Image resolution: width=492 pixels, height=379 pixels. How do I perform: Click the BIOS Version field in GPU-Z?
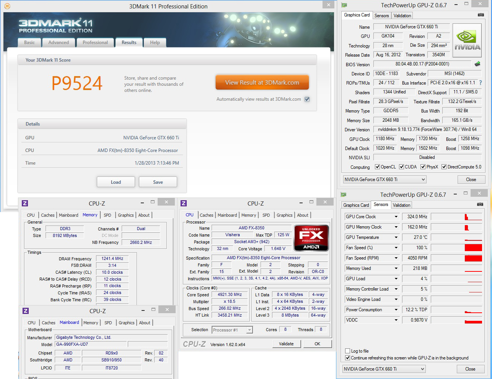[422, 64]
